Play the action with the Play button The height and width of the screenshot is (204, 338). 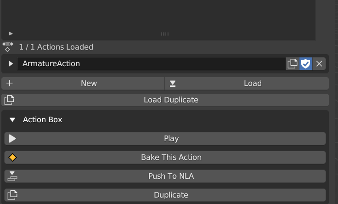171,138
